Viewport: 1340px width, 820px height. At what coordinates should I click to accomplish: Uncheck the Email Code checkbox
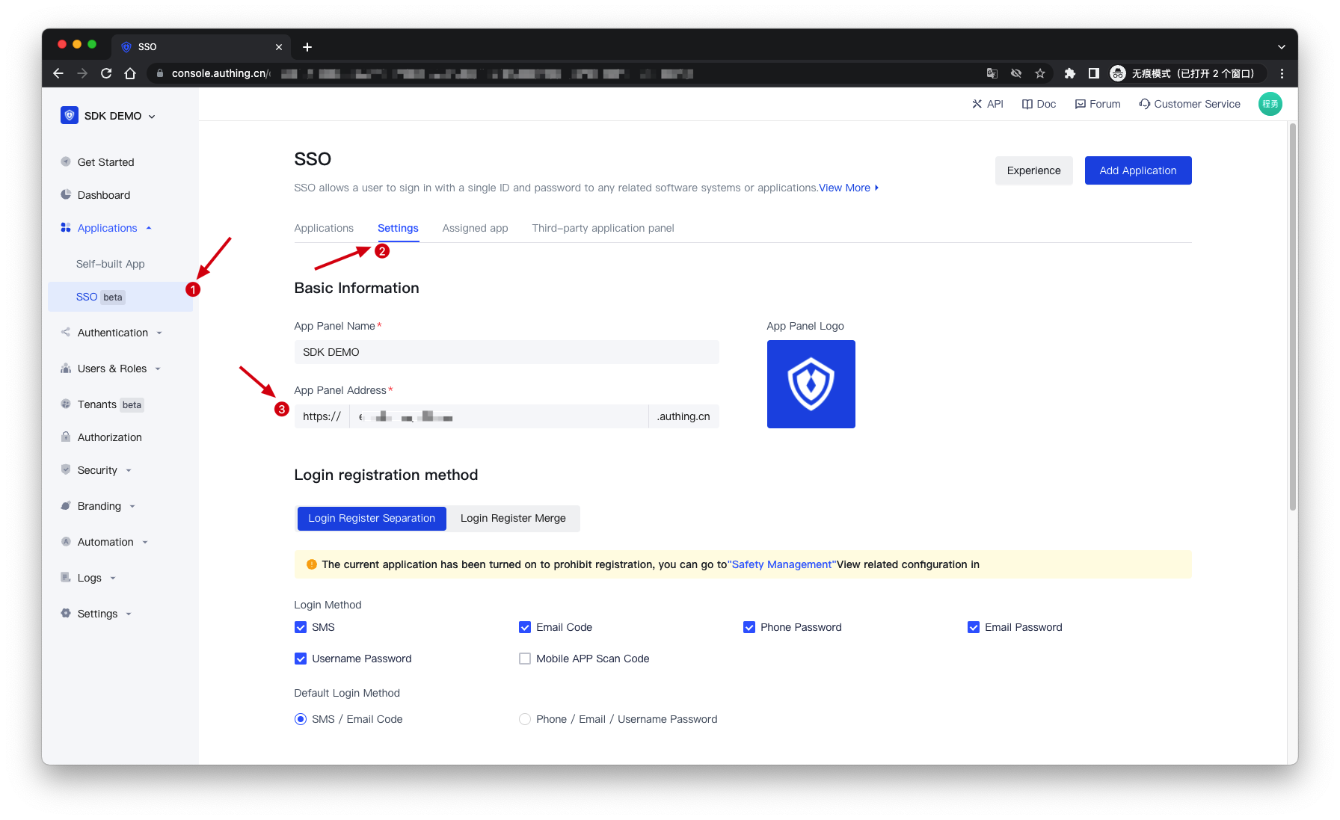coord(525,627)
